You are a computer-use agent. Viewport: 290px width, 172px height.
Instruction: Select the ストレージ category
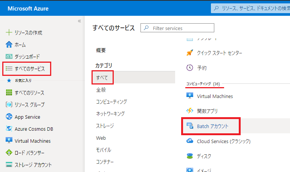pyautogui.click(x=105, y=126)
